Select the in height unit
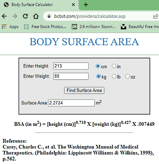 114,66
